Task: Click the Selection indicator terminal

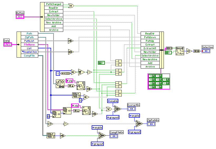Action: point(207,51)
